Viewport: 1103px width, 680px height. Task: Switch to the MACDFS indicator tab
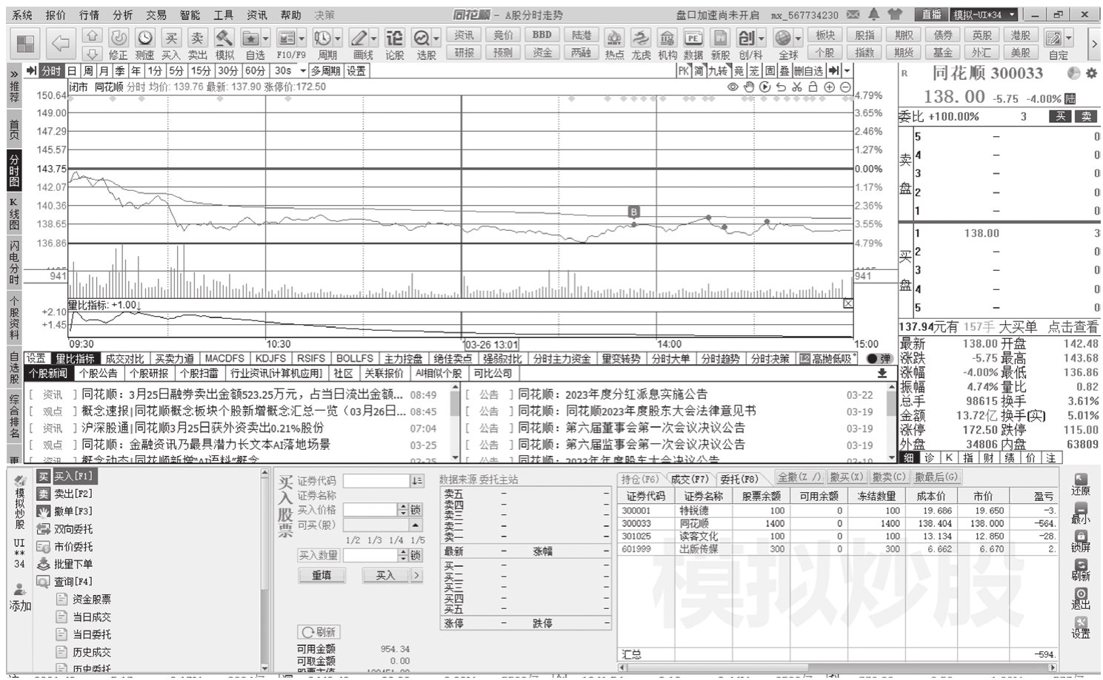224,359
